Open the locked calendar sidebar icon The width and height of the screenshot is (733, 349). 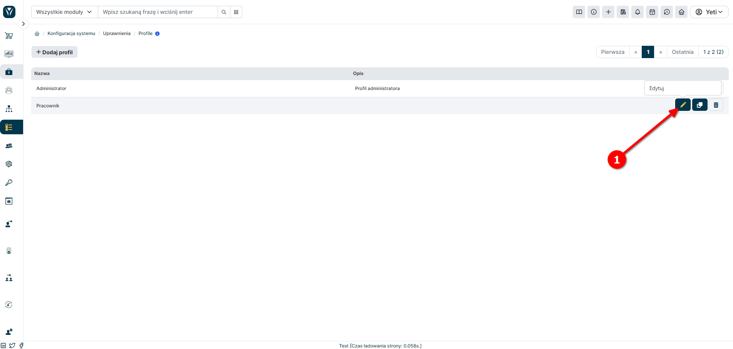(9, 201)
